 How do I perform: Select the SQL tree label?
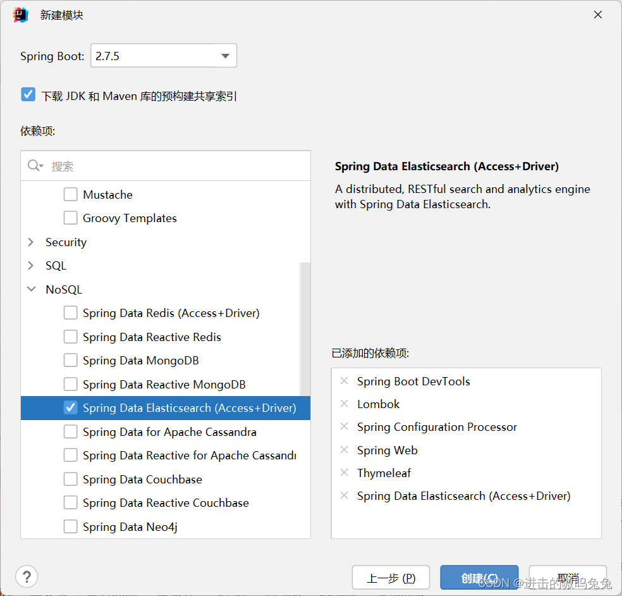pos(56,265)
